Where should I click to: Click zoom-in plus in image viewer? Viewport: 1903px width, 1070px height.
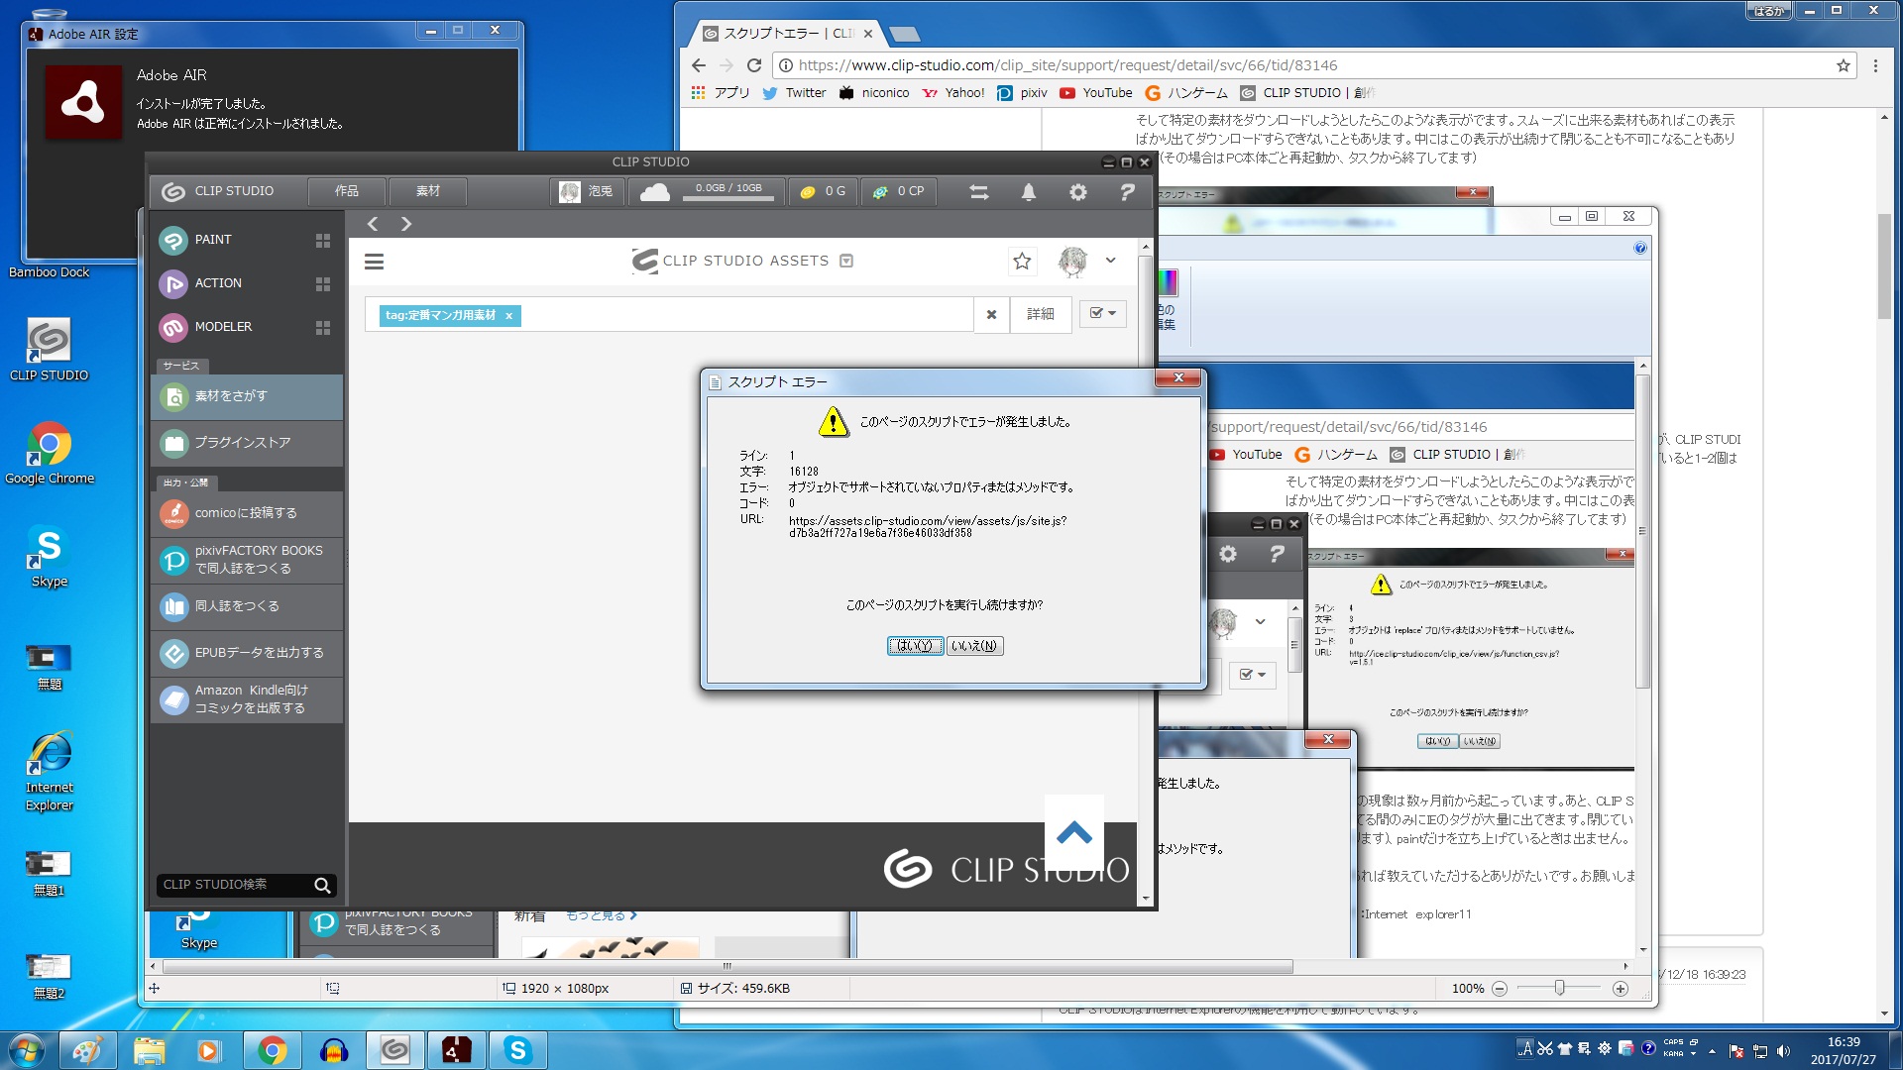click(x=1621, y=989)
